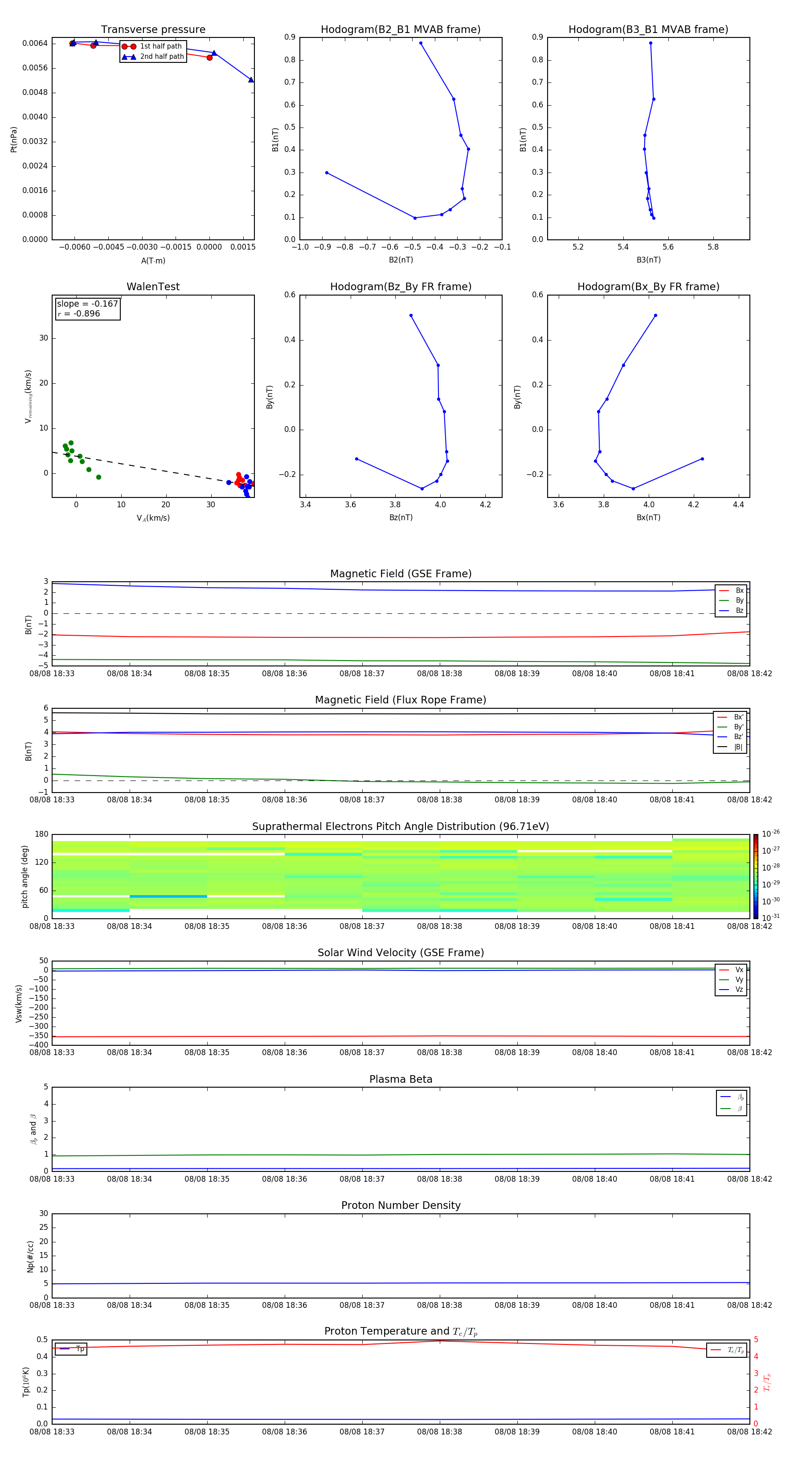Click the Transverse pressure plot title
The image size is (802, 1471).
[x=153, y=30]
